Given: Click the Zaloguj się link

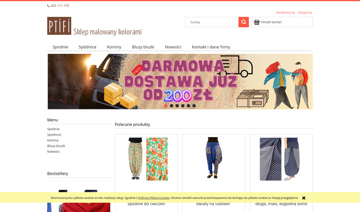Looking at the screenshot, I should pos(305,12).
